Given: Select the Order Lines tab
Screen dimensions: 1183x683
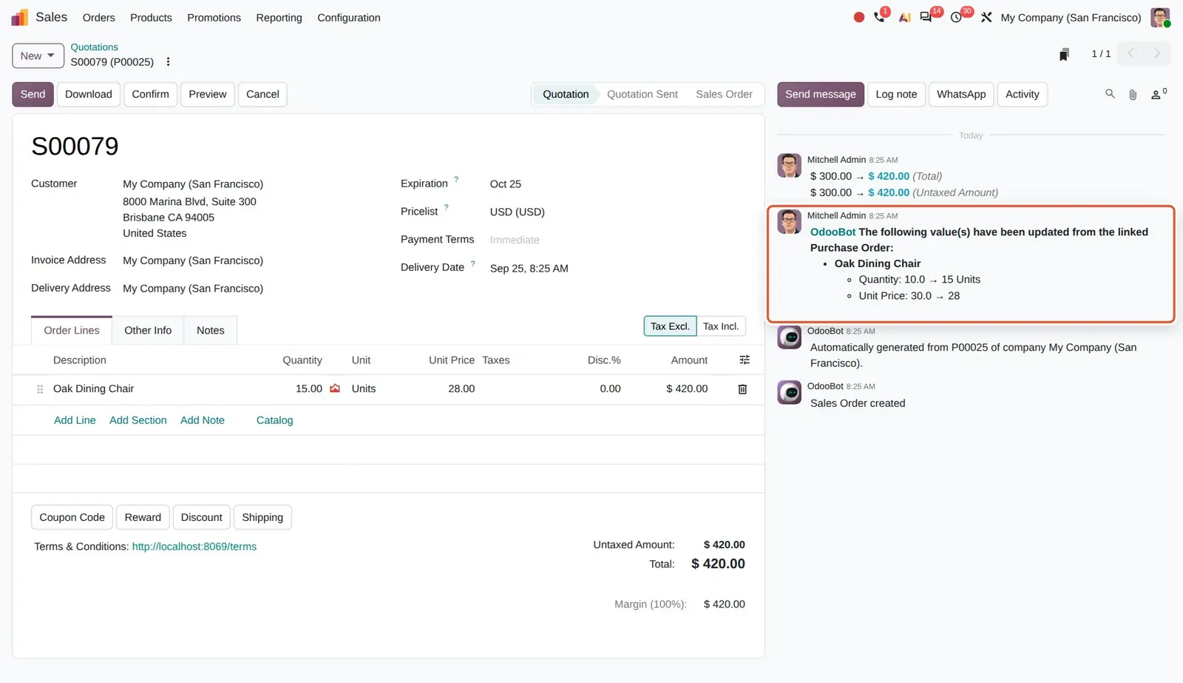Looking at the screenshot, I should [x=72, y=331].
